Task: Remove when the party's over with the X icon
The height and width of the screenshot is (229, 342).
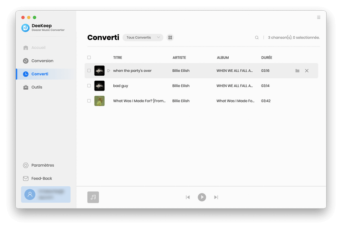Action: 307,70
